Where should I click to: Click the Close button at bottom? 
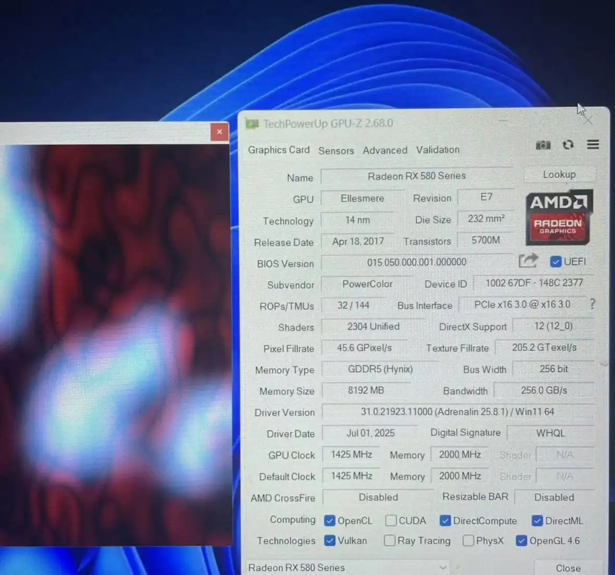pyautogui.click(x=568, y=568)
